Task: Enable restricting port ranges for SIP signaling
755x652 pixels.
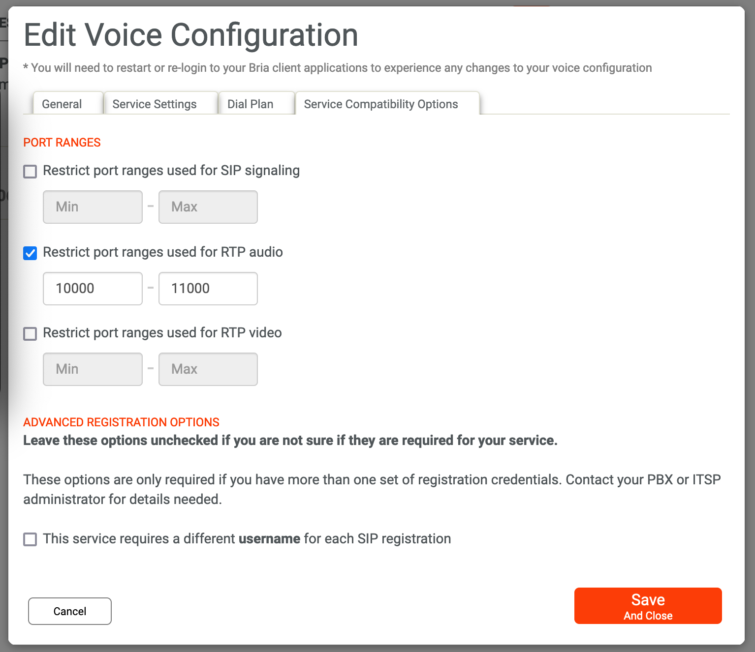Action: click(30, 172)
